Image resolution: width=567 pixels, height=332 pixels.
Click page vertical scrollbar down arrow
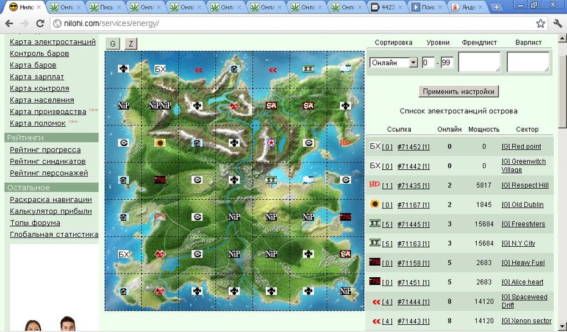click(x=562, y=327)
